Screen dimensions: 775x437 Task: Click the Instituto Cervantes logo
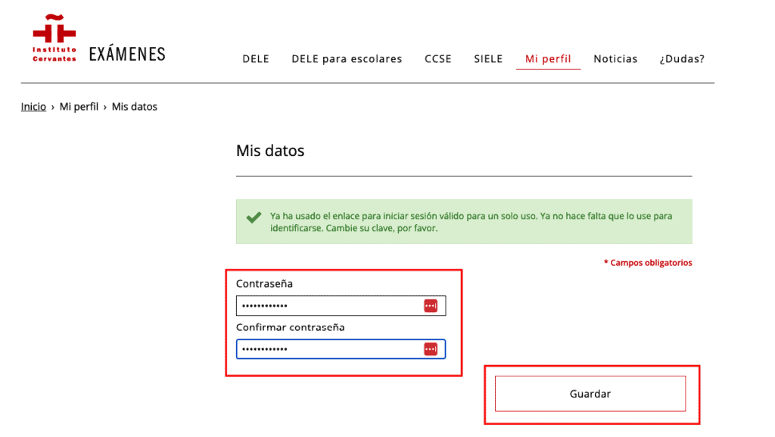[x=54, y=38]
